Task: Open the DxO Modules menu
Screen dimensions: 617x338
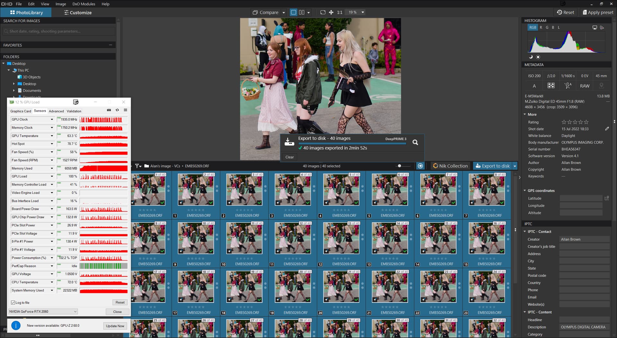Action: [84, 4]
